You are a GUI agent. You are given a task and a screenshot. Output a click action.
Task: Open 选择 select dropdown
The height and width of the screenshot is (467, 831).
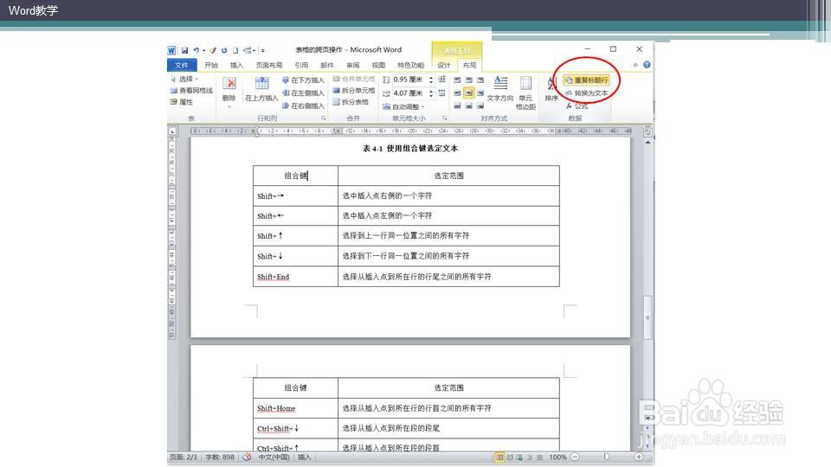tap(184, 79)
